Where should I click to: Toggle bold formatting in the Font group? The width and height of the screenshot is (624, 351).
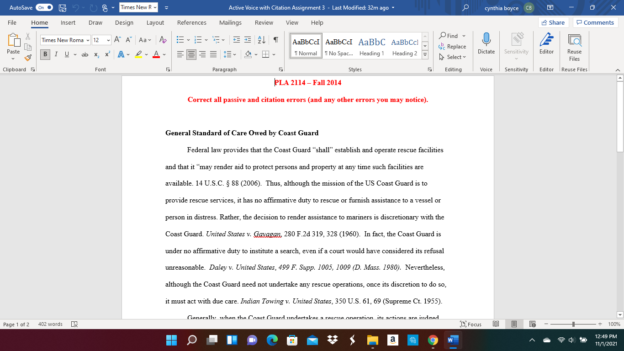(x=45, y=54)
